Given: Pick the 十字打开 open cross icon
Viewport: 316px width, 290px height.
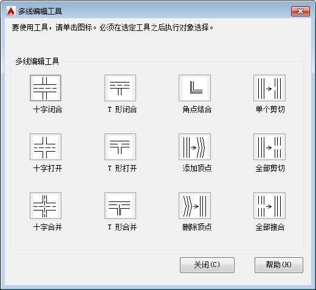Looking at the screenshot, I should point(46,147).
